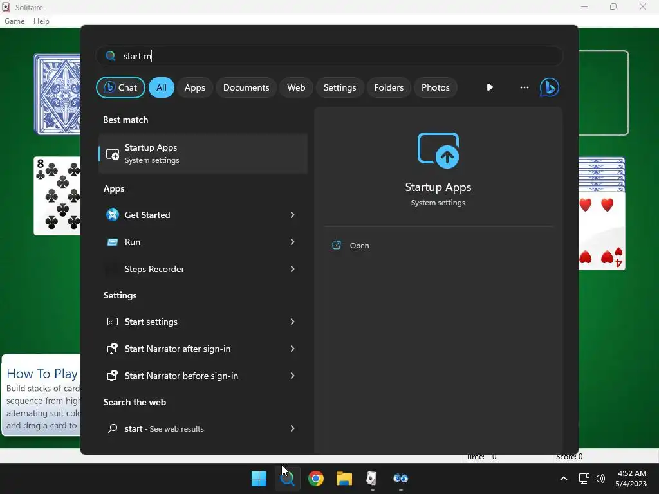Expand Get Started result chevron
The width and height of the screenshot is (659, 494).
point(292,215)
